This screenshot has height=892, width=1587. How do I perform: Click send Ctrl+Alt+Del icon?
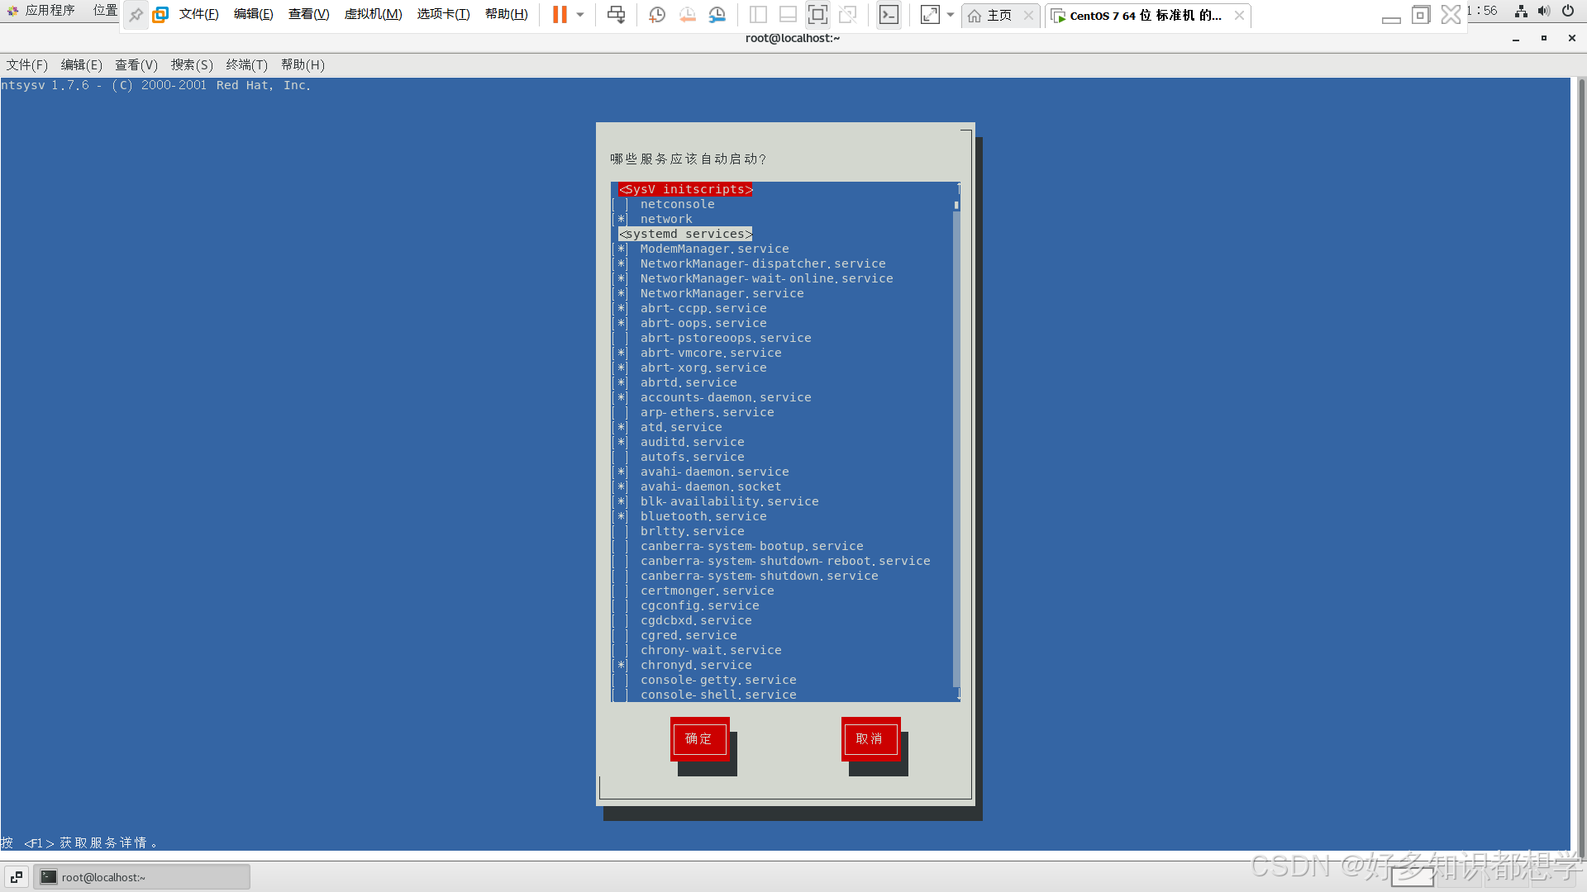616,15
